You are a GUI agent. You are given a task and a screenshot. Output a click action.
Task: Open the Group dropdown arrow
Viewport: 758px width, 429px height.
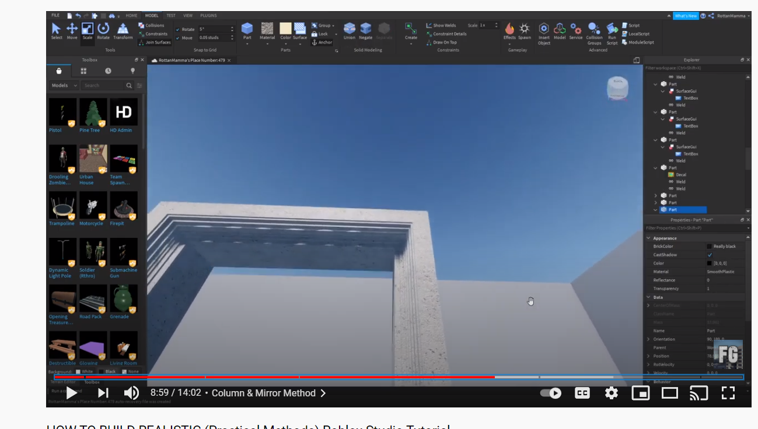tap(333, 26)
